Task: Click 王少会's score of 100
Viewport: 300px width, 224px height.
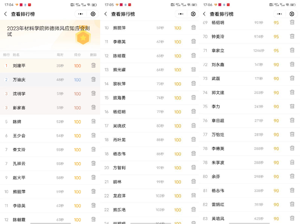Action: [x=77, y=136]
